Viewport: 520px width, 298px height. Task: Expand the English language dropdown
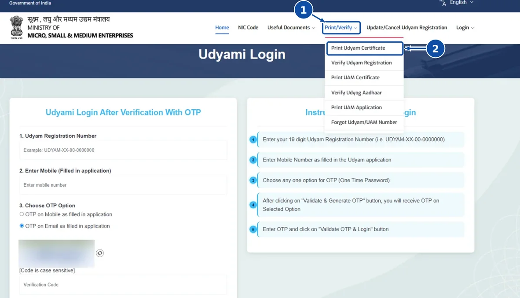coord(461,3)
